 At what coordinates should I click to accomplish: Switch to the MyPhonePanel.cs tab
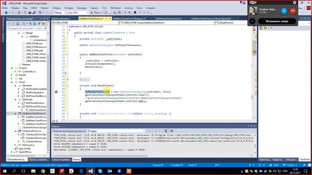(61, 18)
